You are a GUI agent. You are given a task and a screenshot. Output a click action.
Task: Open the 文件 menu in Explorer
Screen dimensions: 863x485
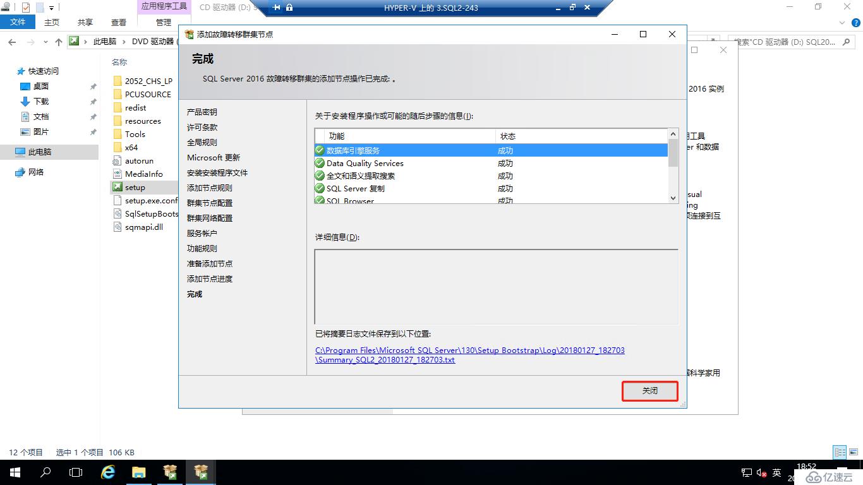(18, 22)
